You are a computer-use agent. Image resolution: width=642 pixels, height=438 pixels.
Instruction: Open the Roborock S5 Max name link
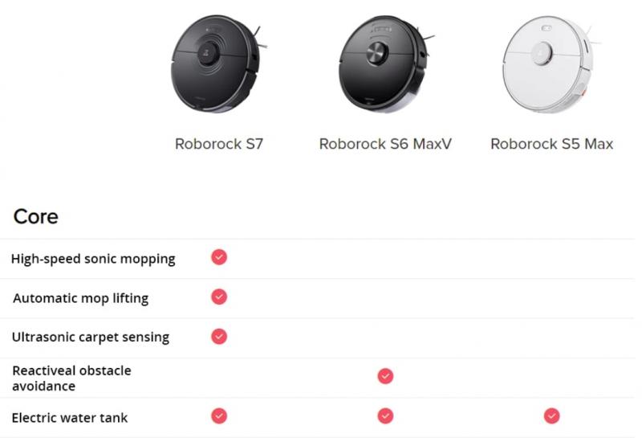click(x=552, y=144)
